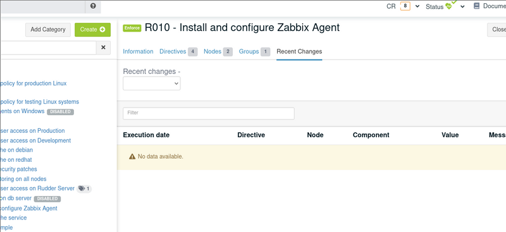Image resolution: width=506 pixels, height=232 pixels.
Task: Sort by Directive column header
Action: coord(251,135)
